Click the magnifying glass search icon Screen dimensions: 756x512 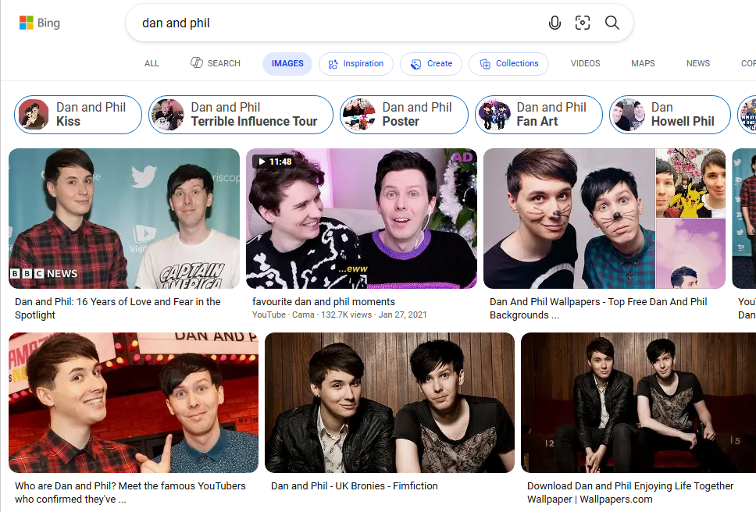tap(612, 23)
